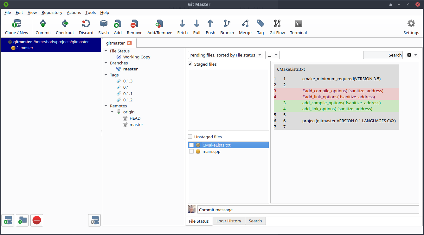Open the View menu
424x235 pixels.
tap(32, 12)
